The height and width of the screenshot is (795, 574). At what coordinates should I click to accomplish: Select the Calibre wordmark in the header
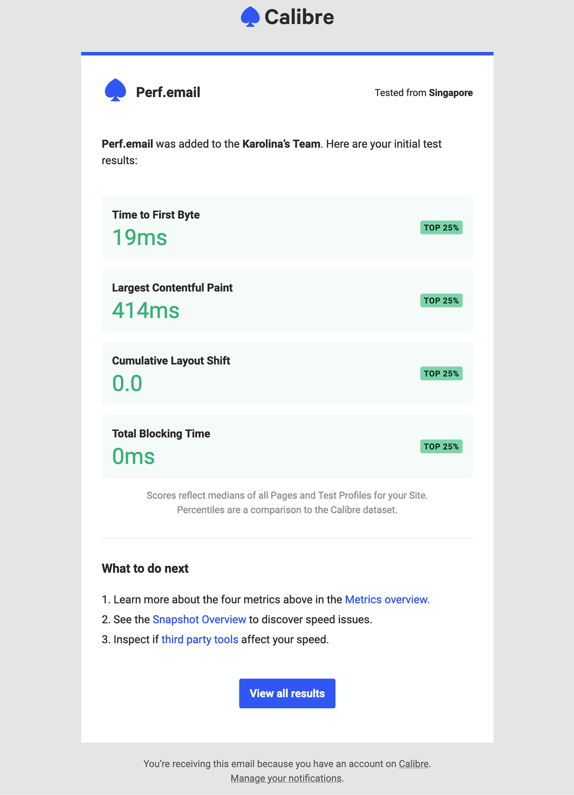coord(299,16)
